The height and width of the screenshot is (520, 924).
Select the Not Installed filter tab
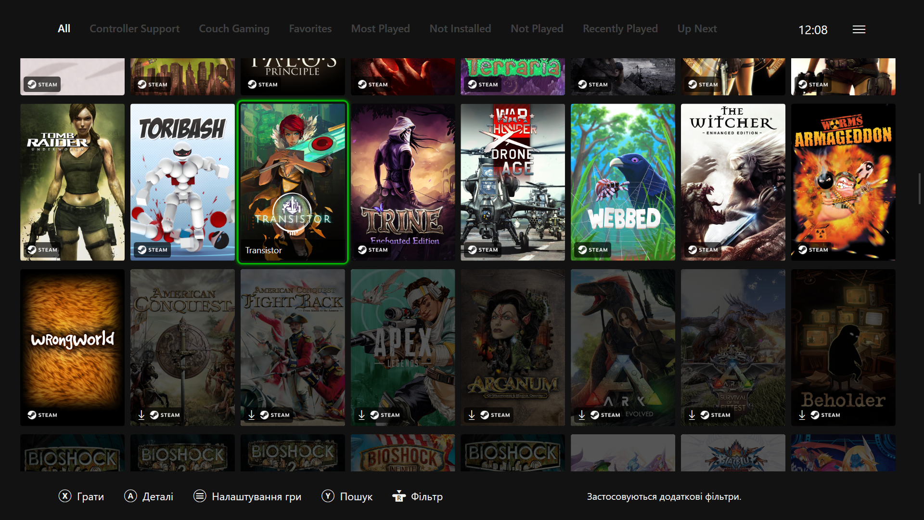460,29
